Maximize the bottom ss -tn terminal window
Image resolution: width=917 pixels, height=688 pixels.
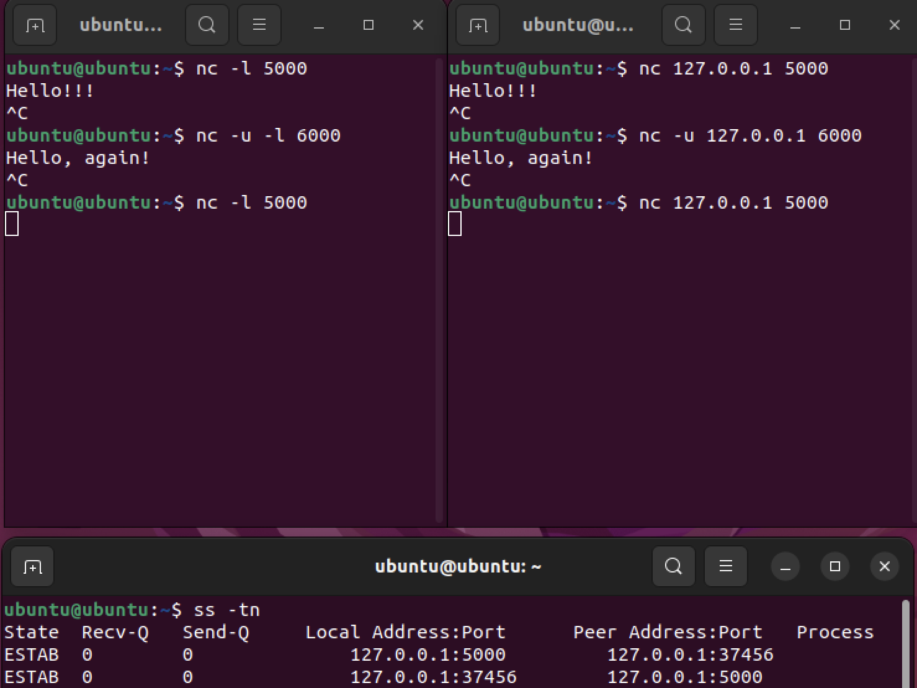835,567
